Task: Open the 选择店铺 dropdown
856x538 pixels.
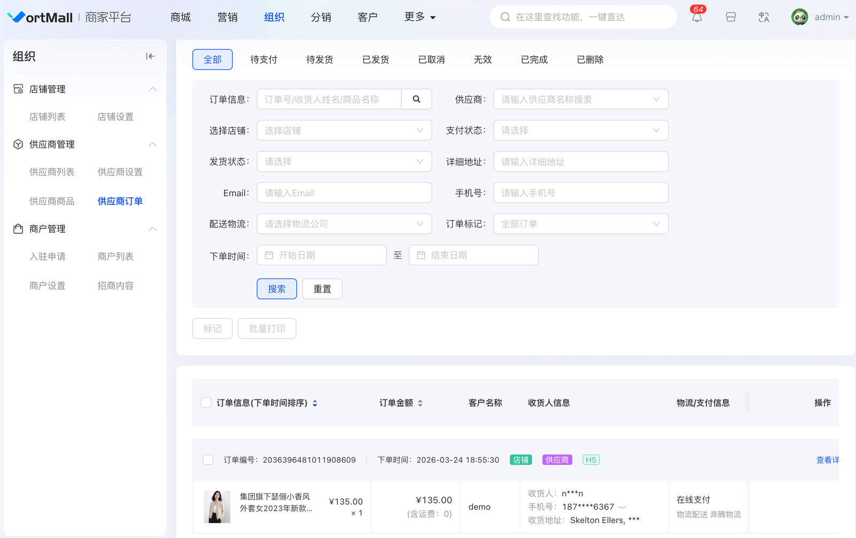Action: pyautogui.click(x=344, y=130)
